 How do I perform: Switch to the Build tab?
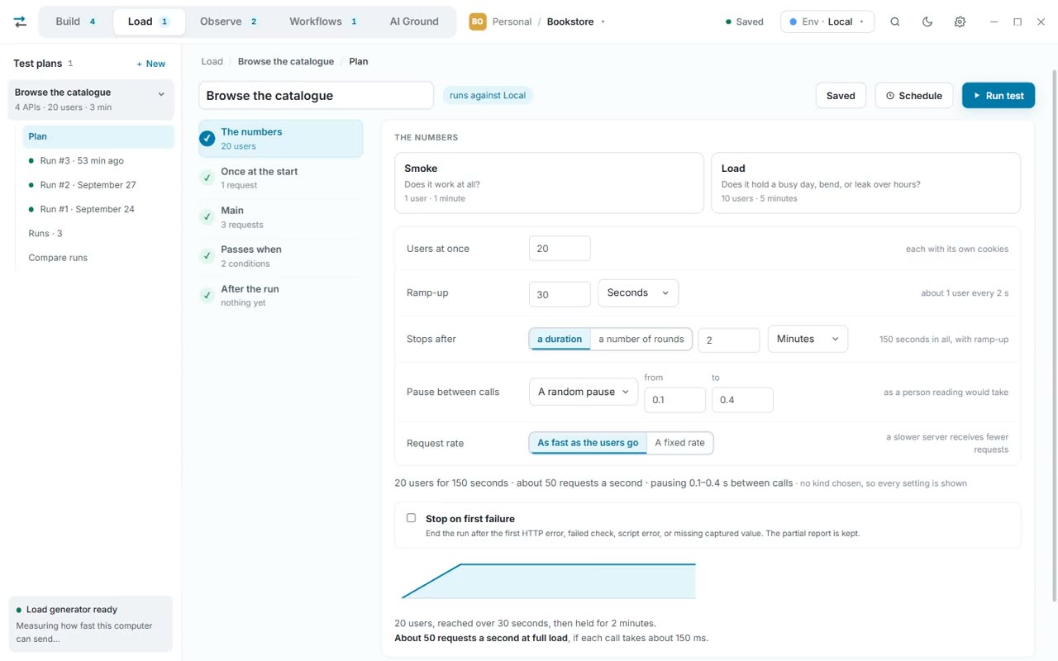[x=75, y=21]
